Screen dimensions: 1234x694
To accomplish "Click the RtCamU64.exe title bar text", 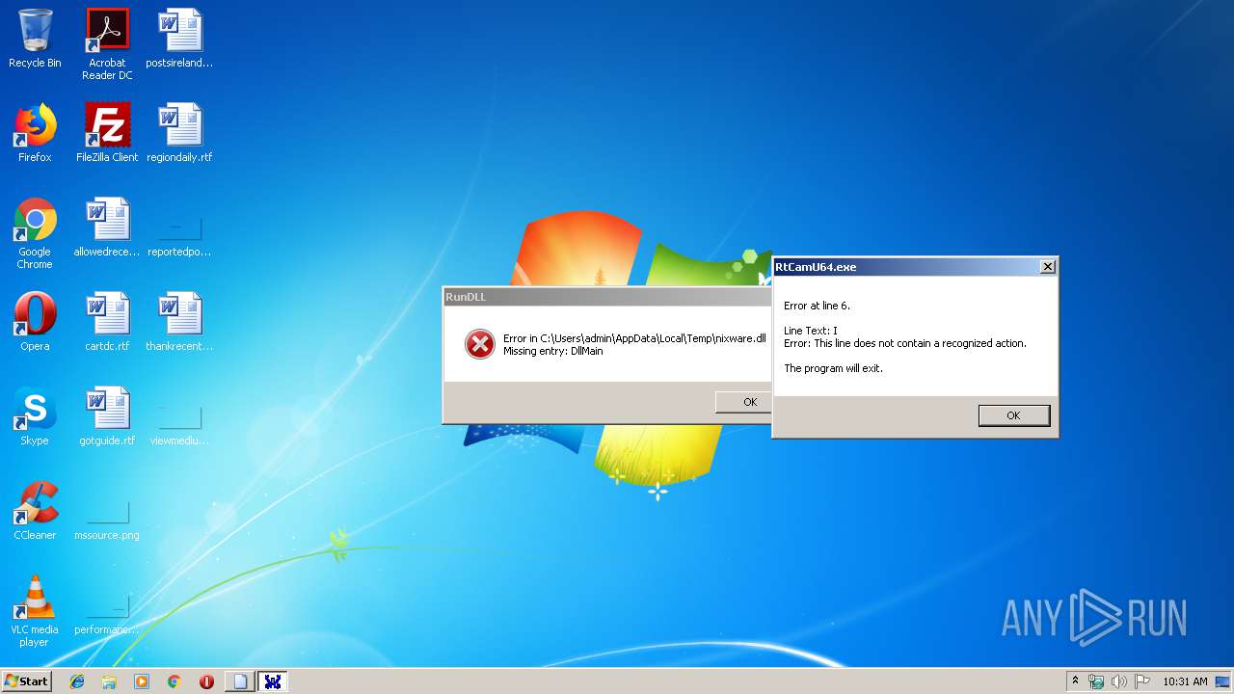I will (x=816, y=267).
